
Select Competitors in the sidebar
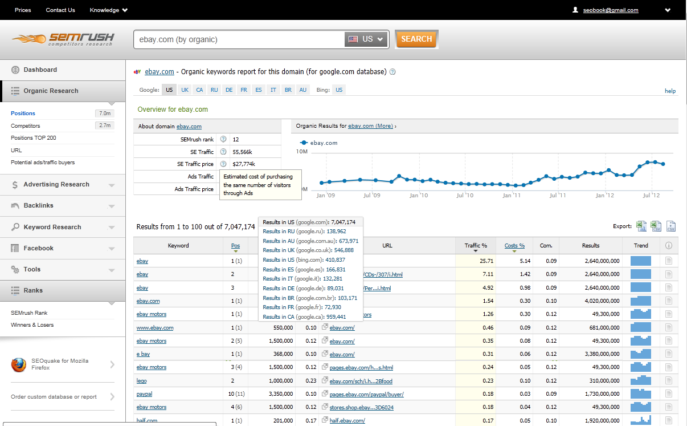click(26, 125)
